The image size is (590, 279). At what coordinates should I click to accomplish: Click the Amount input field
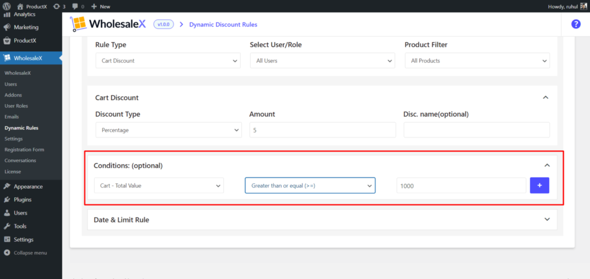[x=323, y=130]
